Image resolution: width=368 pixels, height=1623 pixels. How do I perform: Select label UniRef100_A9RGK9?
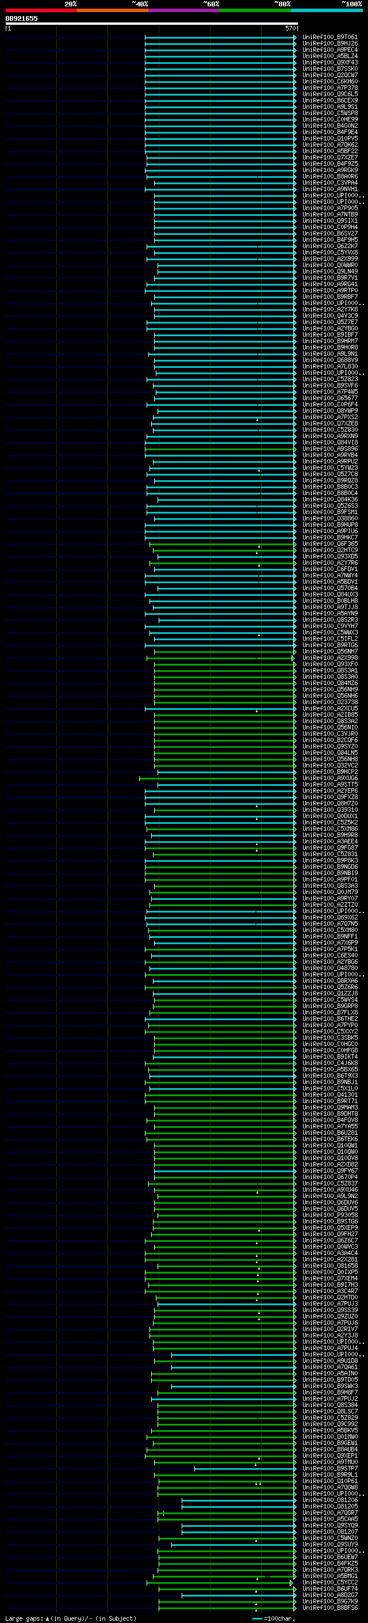329,170
